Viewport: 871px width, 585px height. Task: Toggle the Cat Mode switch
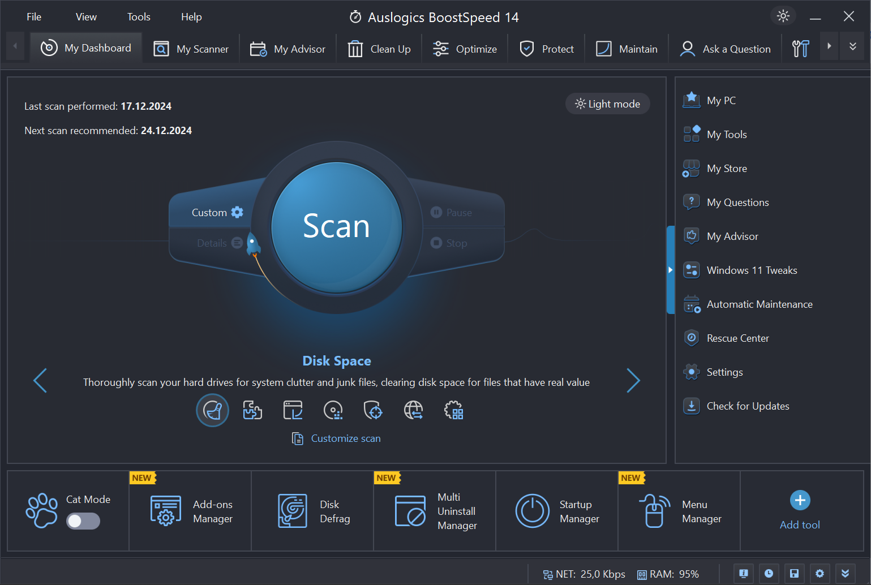pos(83,521)
